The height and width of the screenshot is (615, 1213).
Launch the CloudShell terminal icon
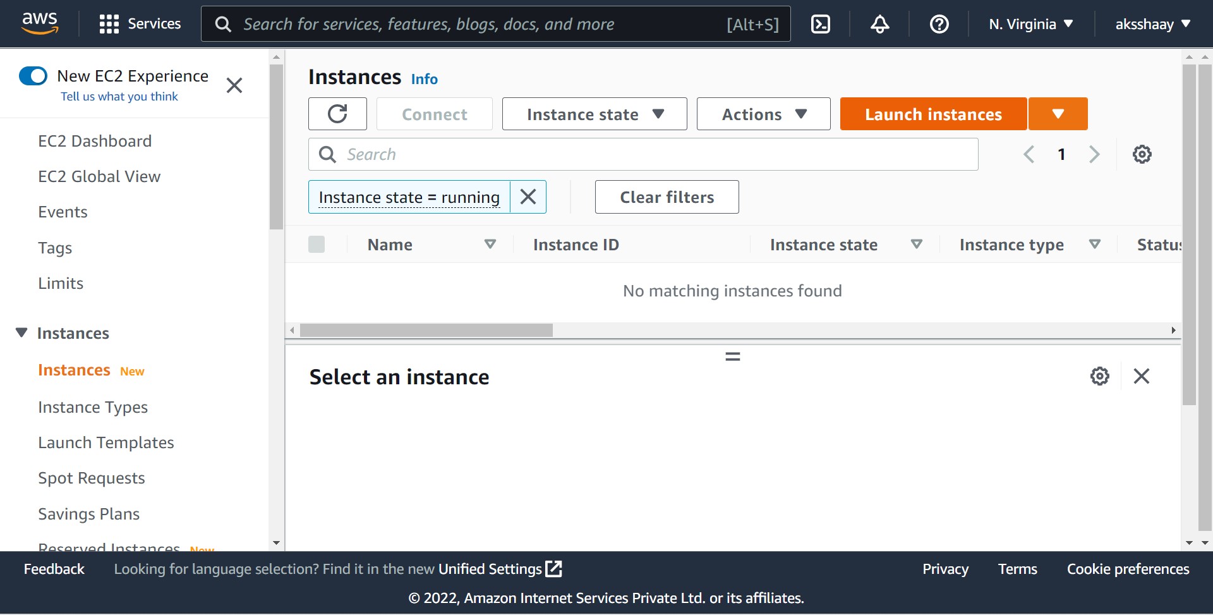(820, 24)
